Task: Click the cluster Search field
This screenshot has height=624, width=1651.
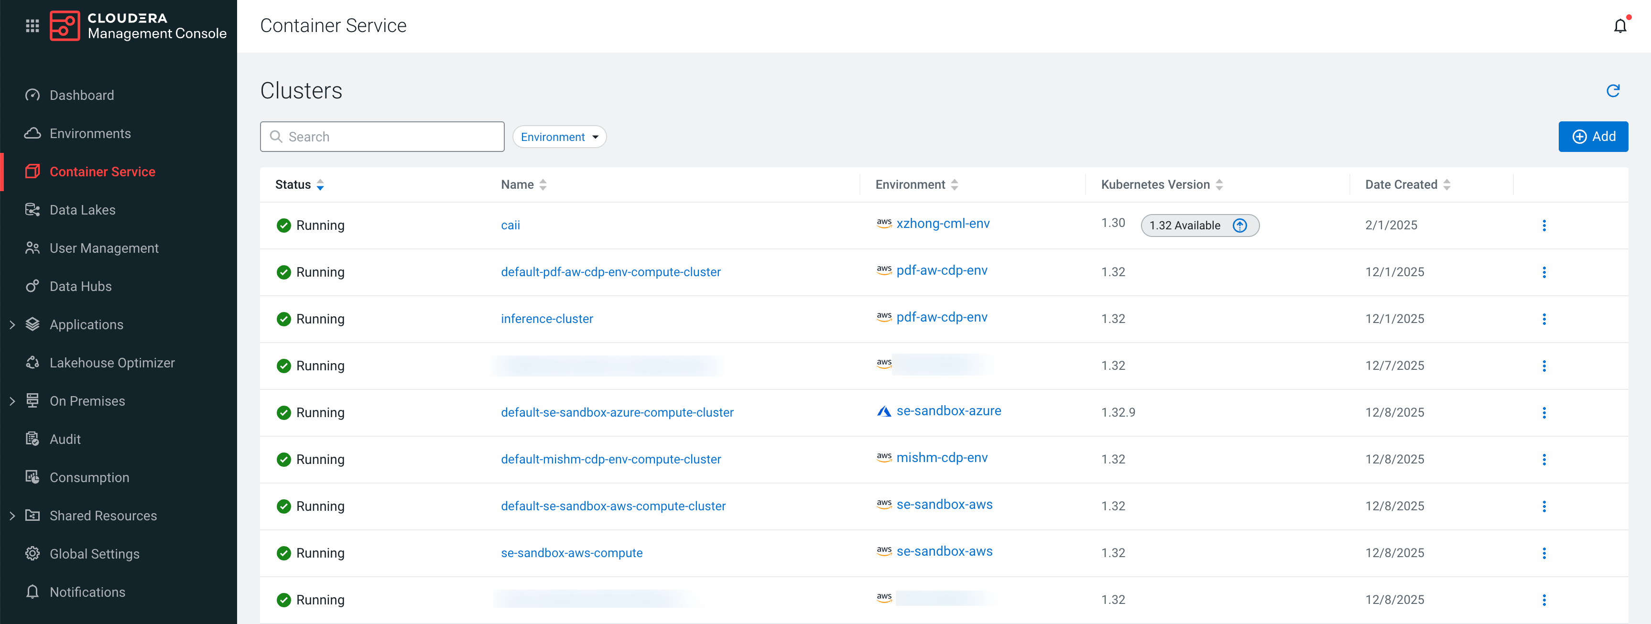Action: tap(381, 137)
